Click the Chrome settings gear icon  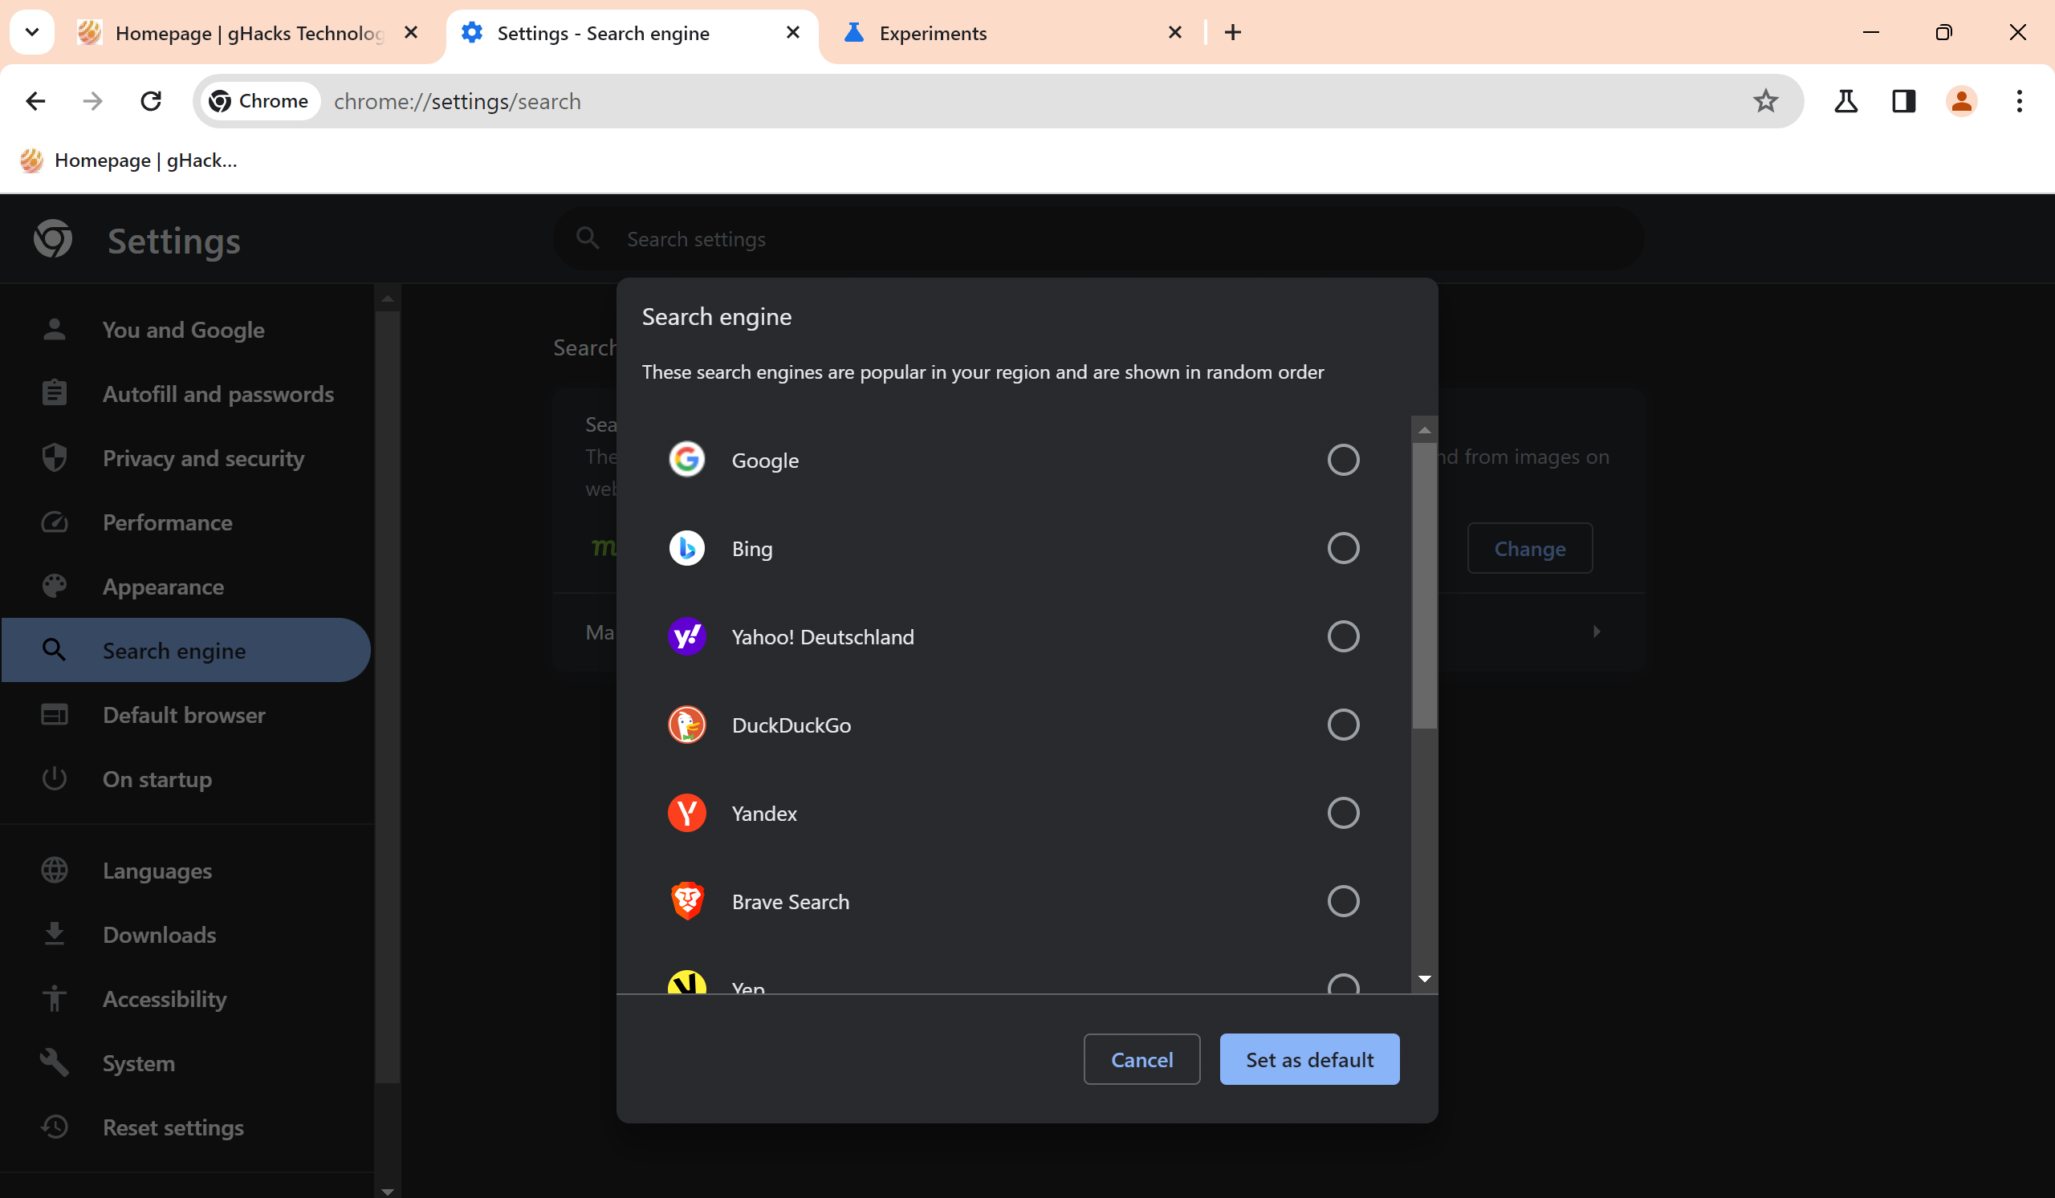tap(55, 238)
